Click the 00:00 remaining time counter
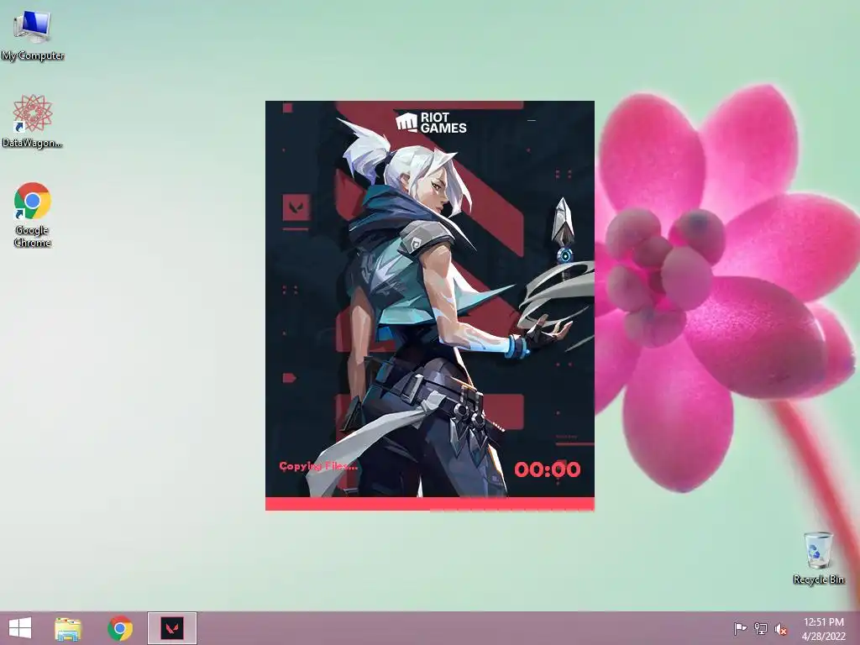860x645 pixels. pos(548,469)
